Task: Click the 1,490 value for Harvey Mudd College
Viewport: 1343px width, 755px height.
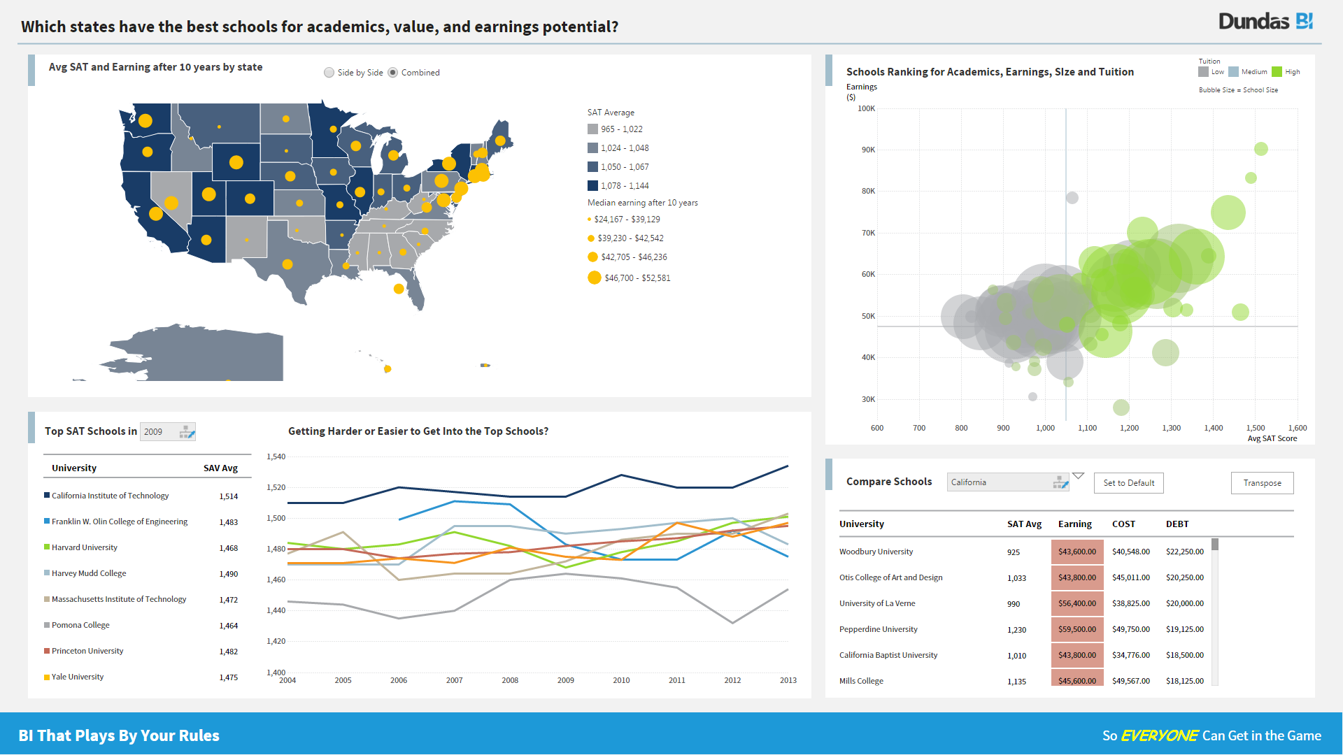Action: (229, 574)
